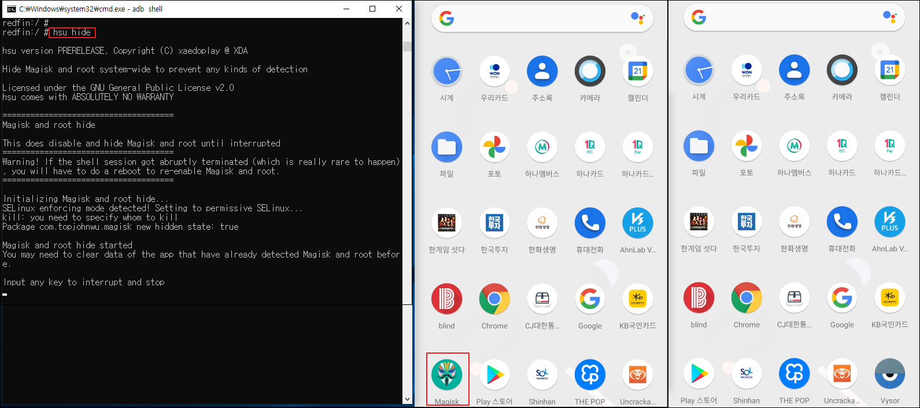Open 휴대전화 phone on the Magisk phone screen
The image size is (920, 408).
coord(590,223)
